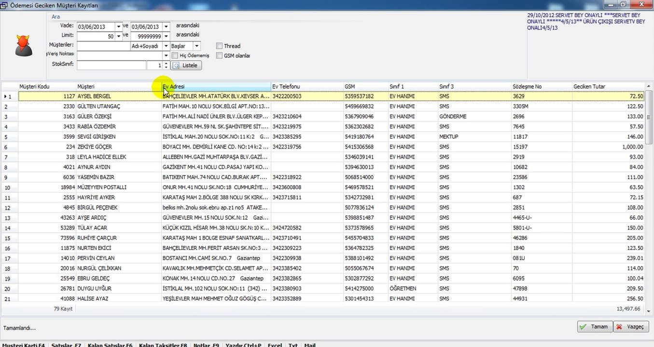Screen dimensions: 654x347
Task: Expand the Limit 99999999 dropdown
Action: [166, 36]
